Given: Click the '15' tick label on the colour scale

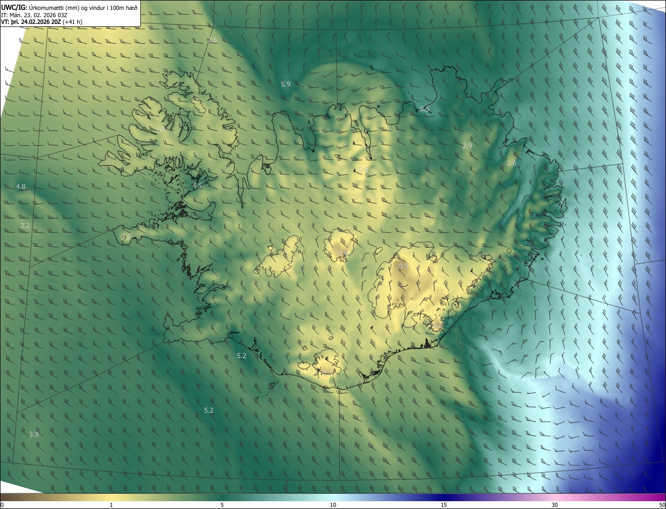Looking at the screenshot, I should pyautogui.click(x=444, y=505).
